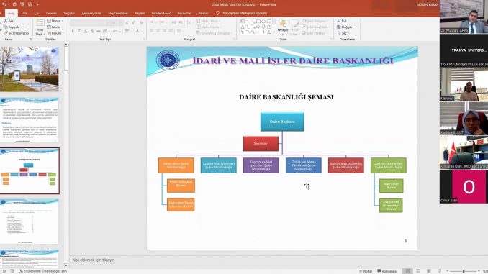Image resolution: width=488 pixels, height=274 pixels.
Task: Select the star shape in shapes gallery
Action: (x=268, y=32)
